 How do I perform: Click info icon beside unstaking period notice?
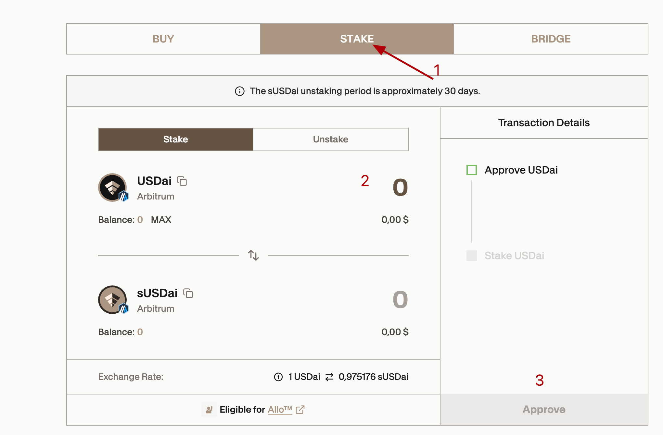point(240,91)
